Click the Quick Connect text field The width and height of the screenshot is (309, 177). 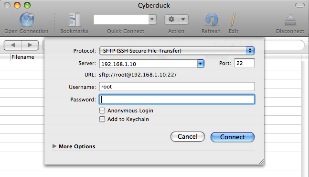pos(121,19)
